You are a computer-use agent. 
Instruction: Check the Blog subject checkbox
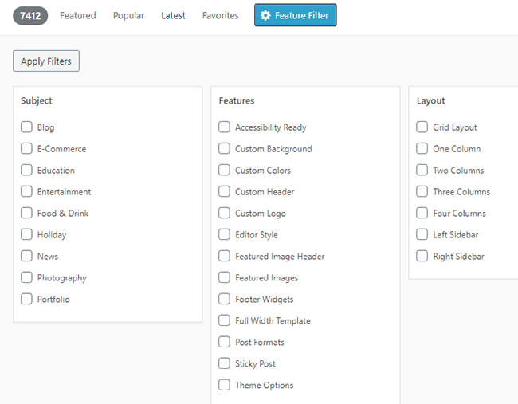(x=27, y=127)
